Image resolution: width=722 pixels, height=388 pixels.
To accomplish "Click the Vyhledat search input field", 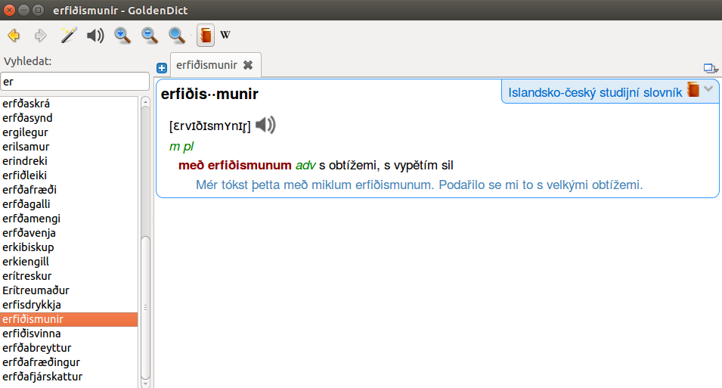I will click(x=75, y=82).
